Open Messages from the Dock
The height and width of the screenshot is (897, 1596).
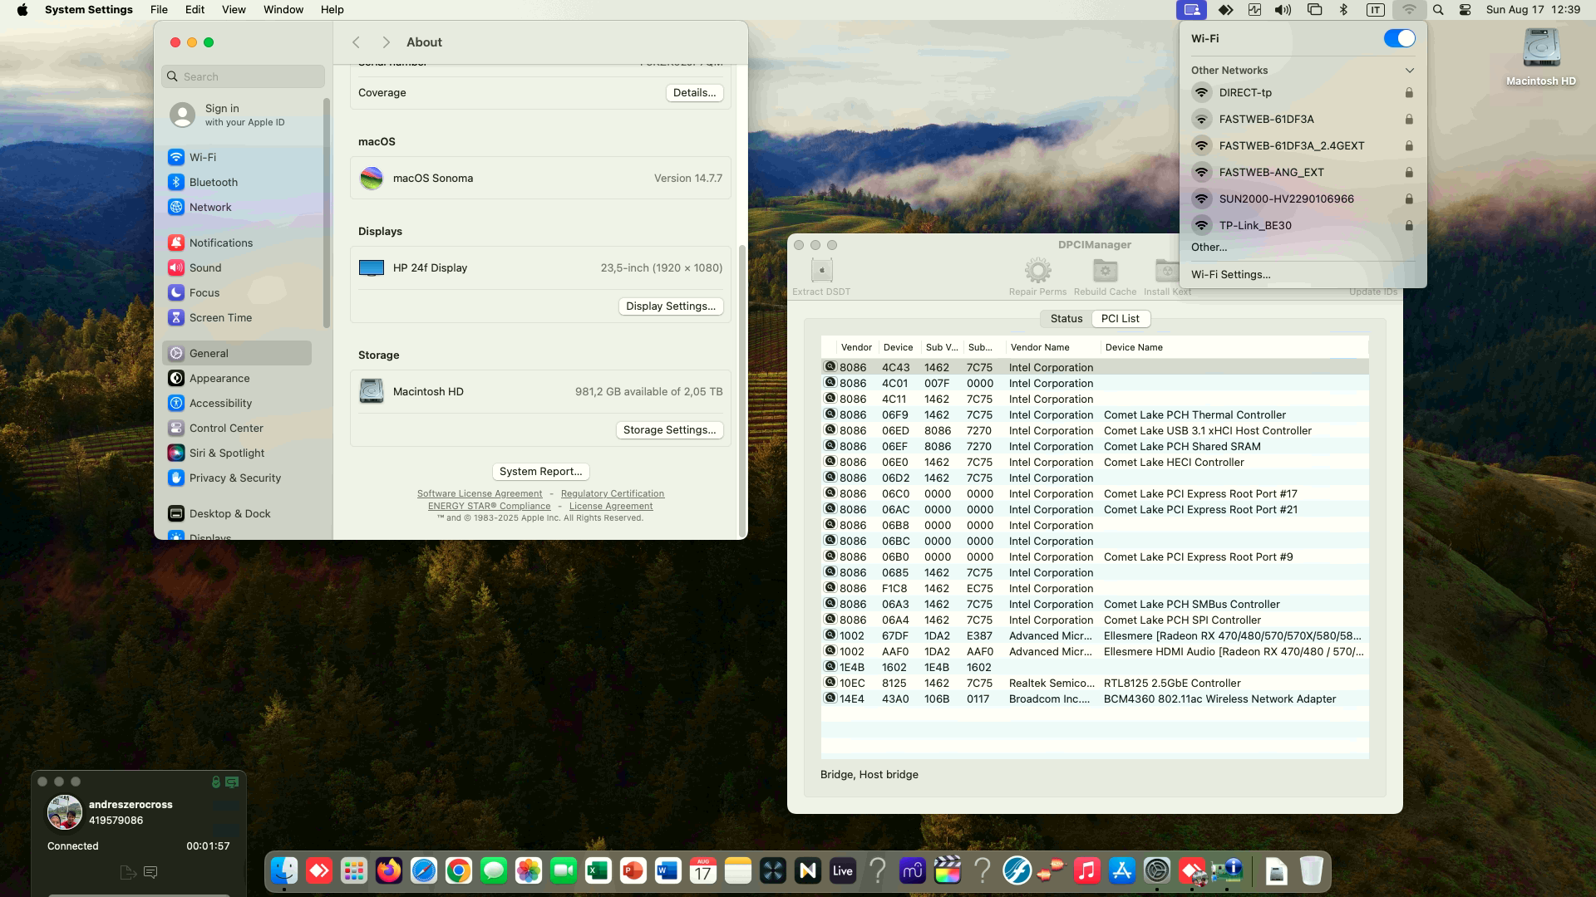[x=494, y=870]
